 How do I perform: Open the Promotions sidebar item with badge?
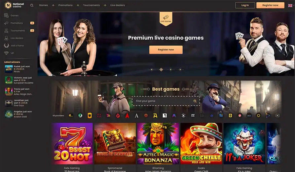pyautogui.click(x=19, y=23)
